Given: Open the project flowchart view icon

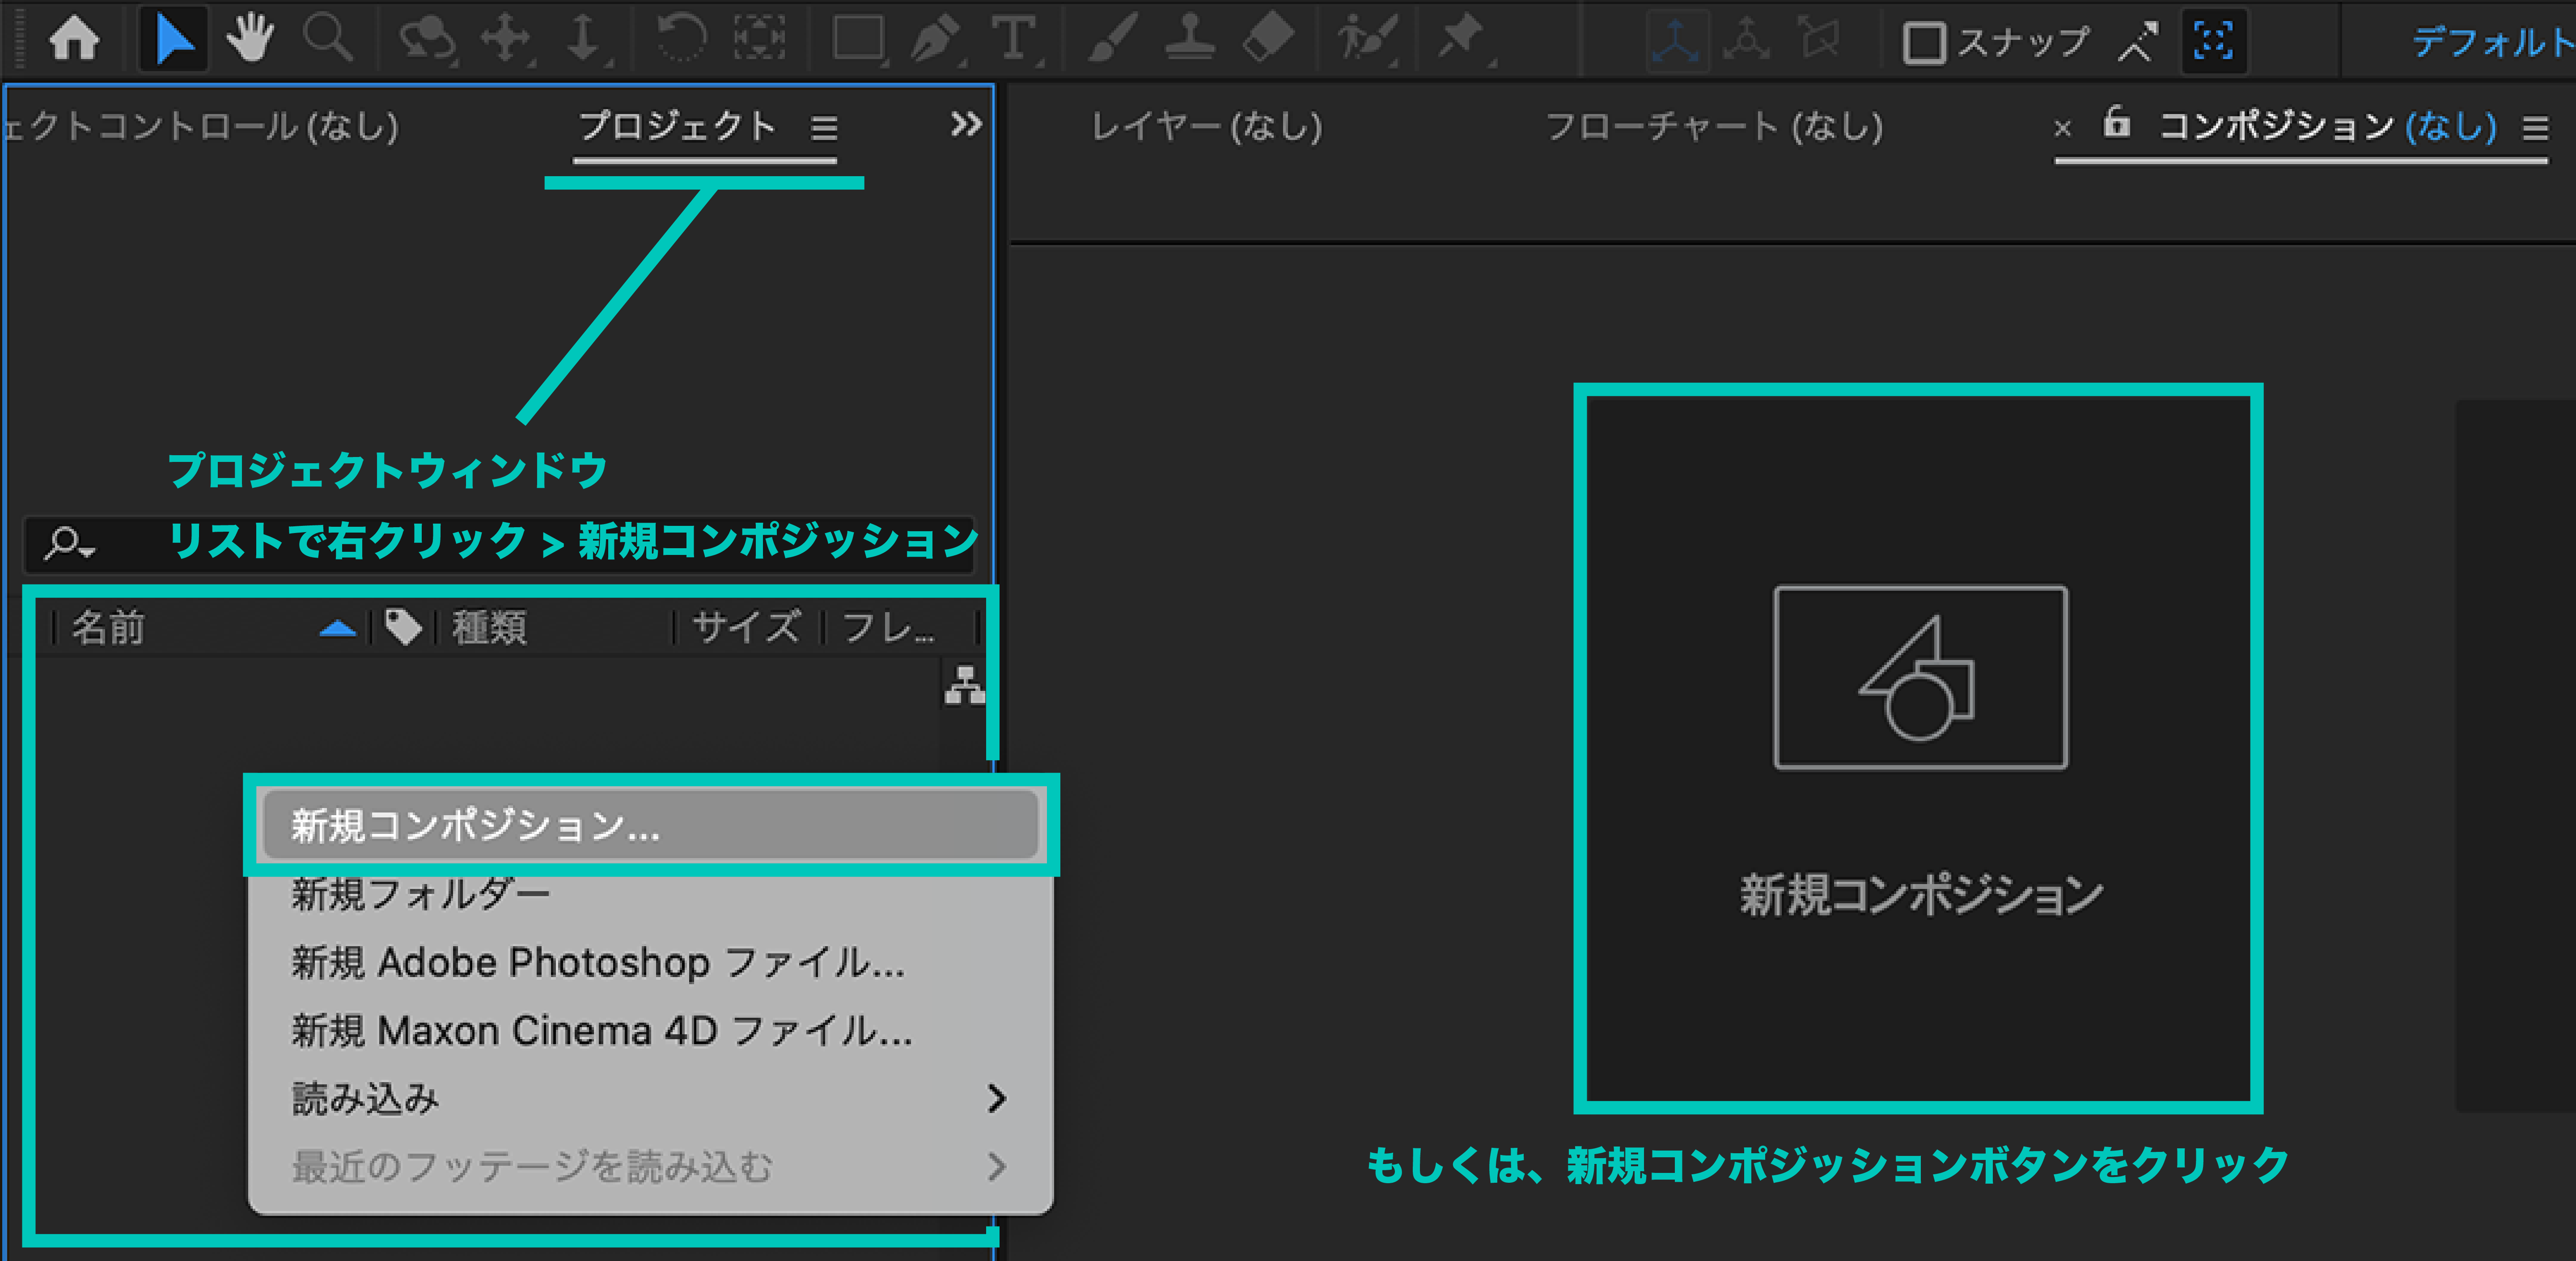Looking at the screenshot, I should coord(965,686).
